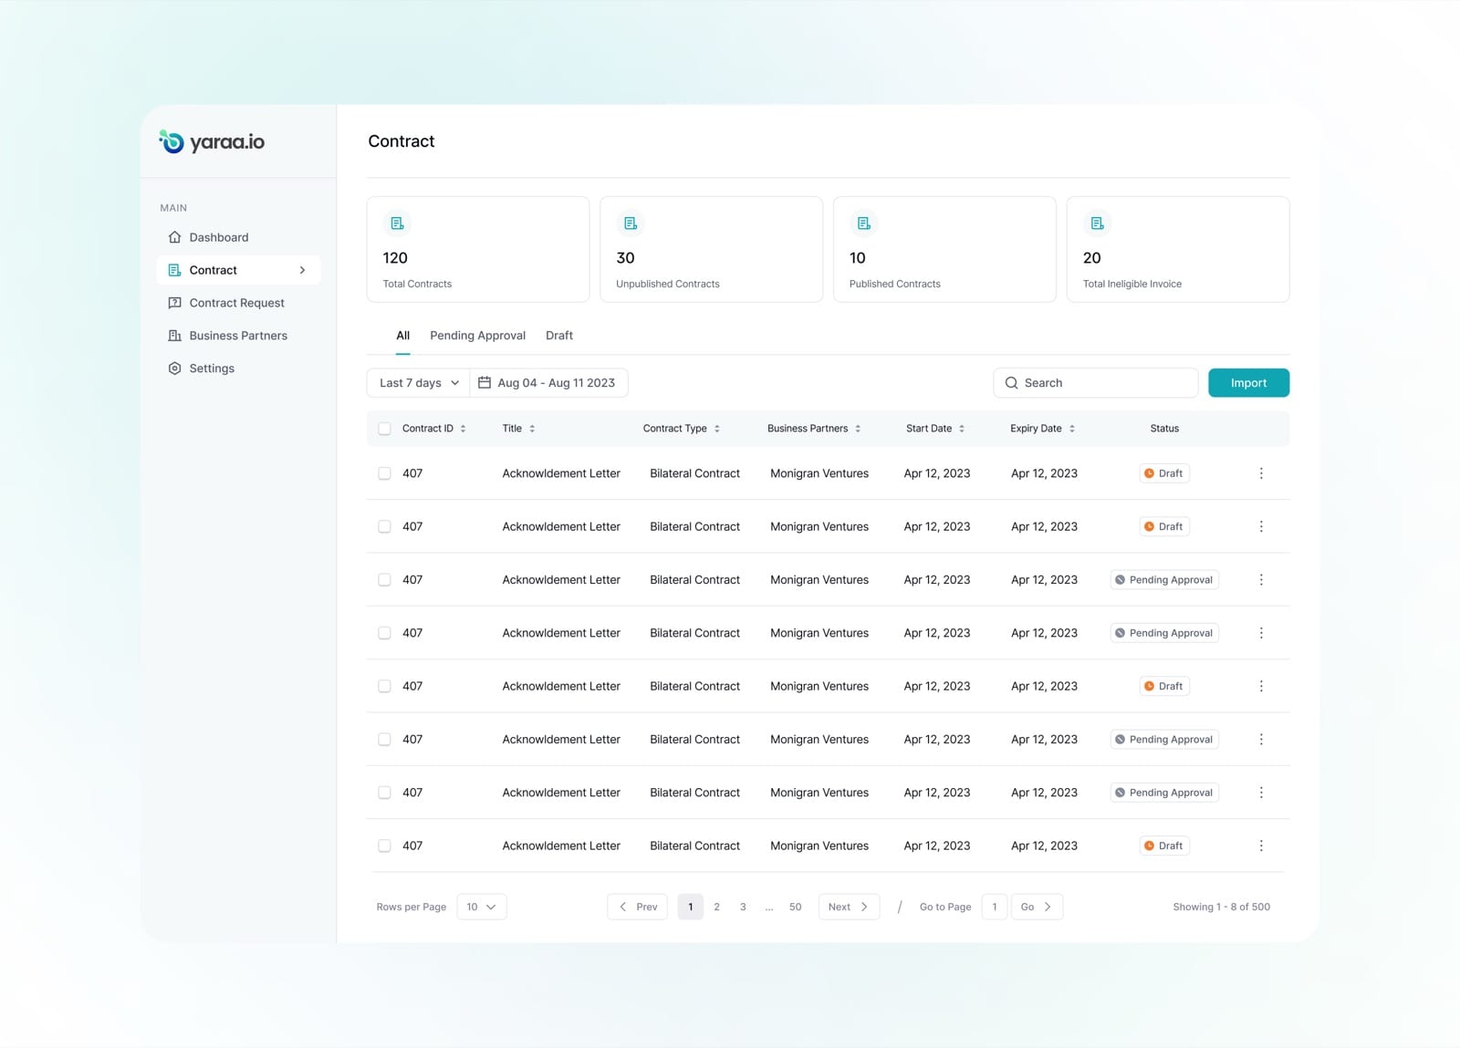Screen dimensions: 1460x1048
Task: Sort by Contract Type sort arrows
Action: click(x=717, y=429)
